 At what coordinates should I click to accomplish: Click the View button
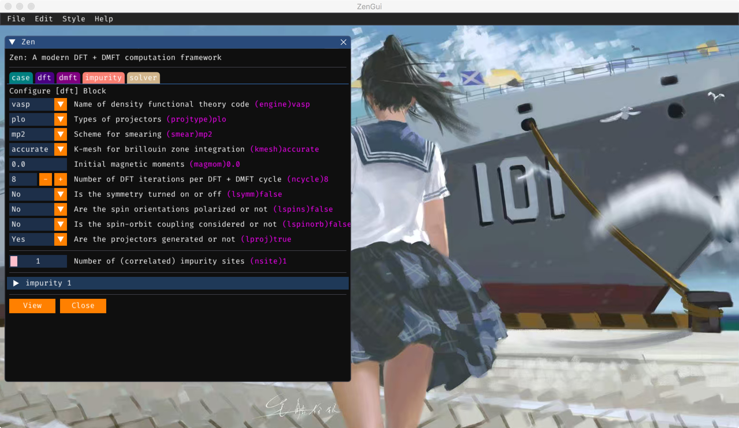(32, 306)
